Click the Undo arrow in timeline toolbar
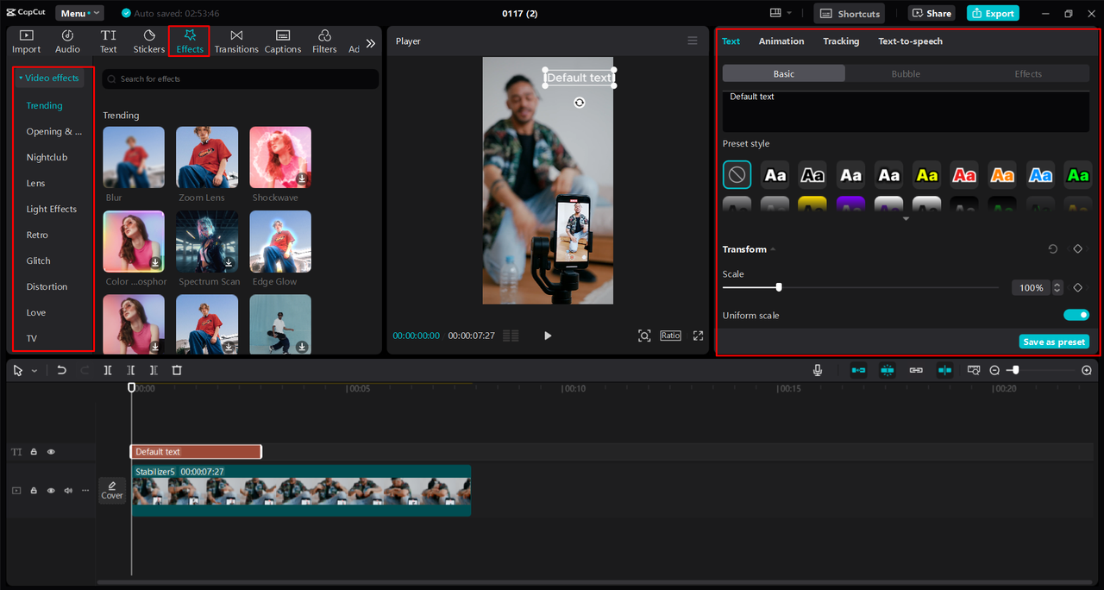 61,370
